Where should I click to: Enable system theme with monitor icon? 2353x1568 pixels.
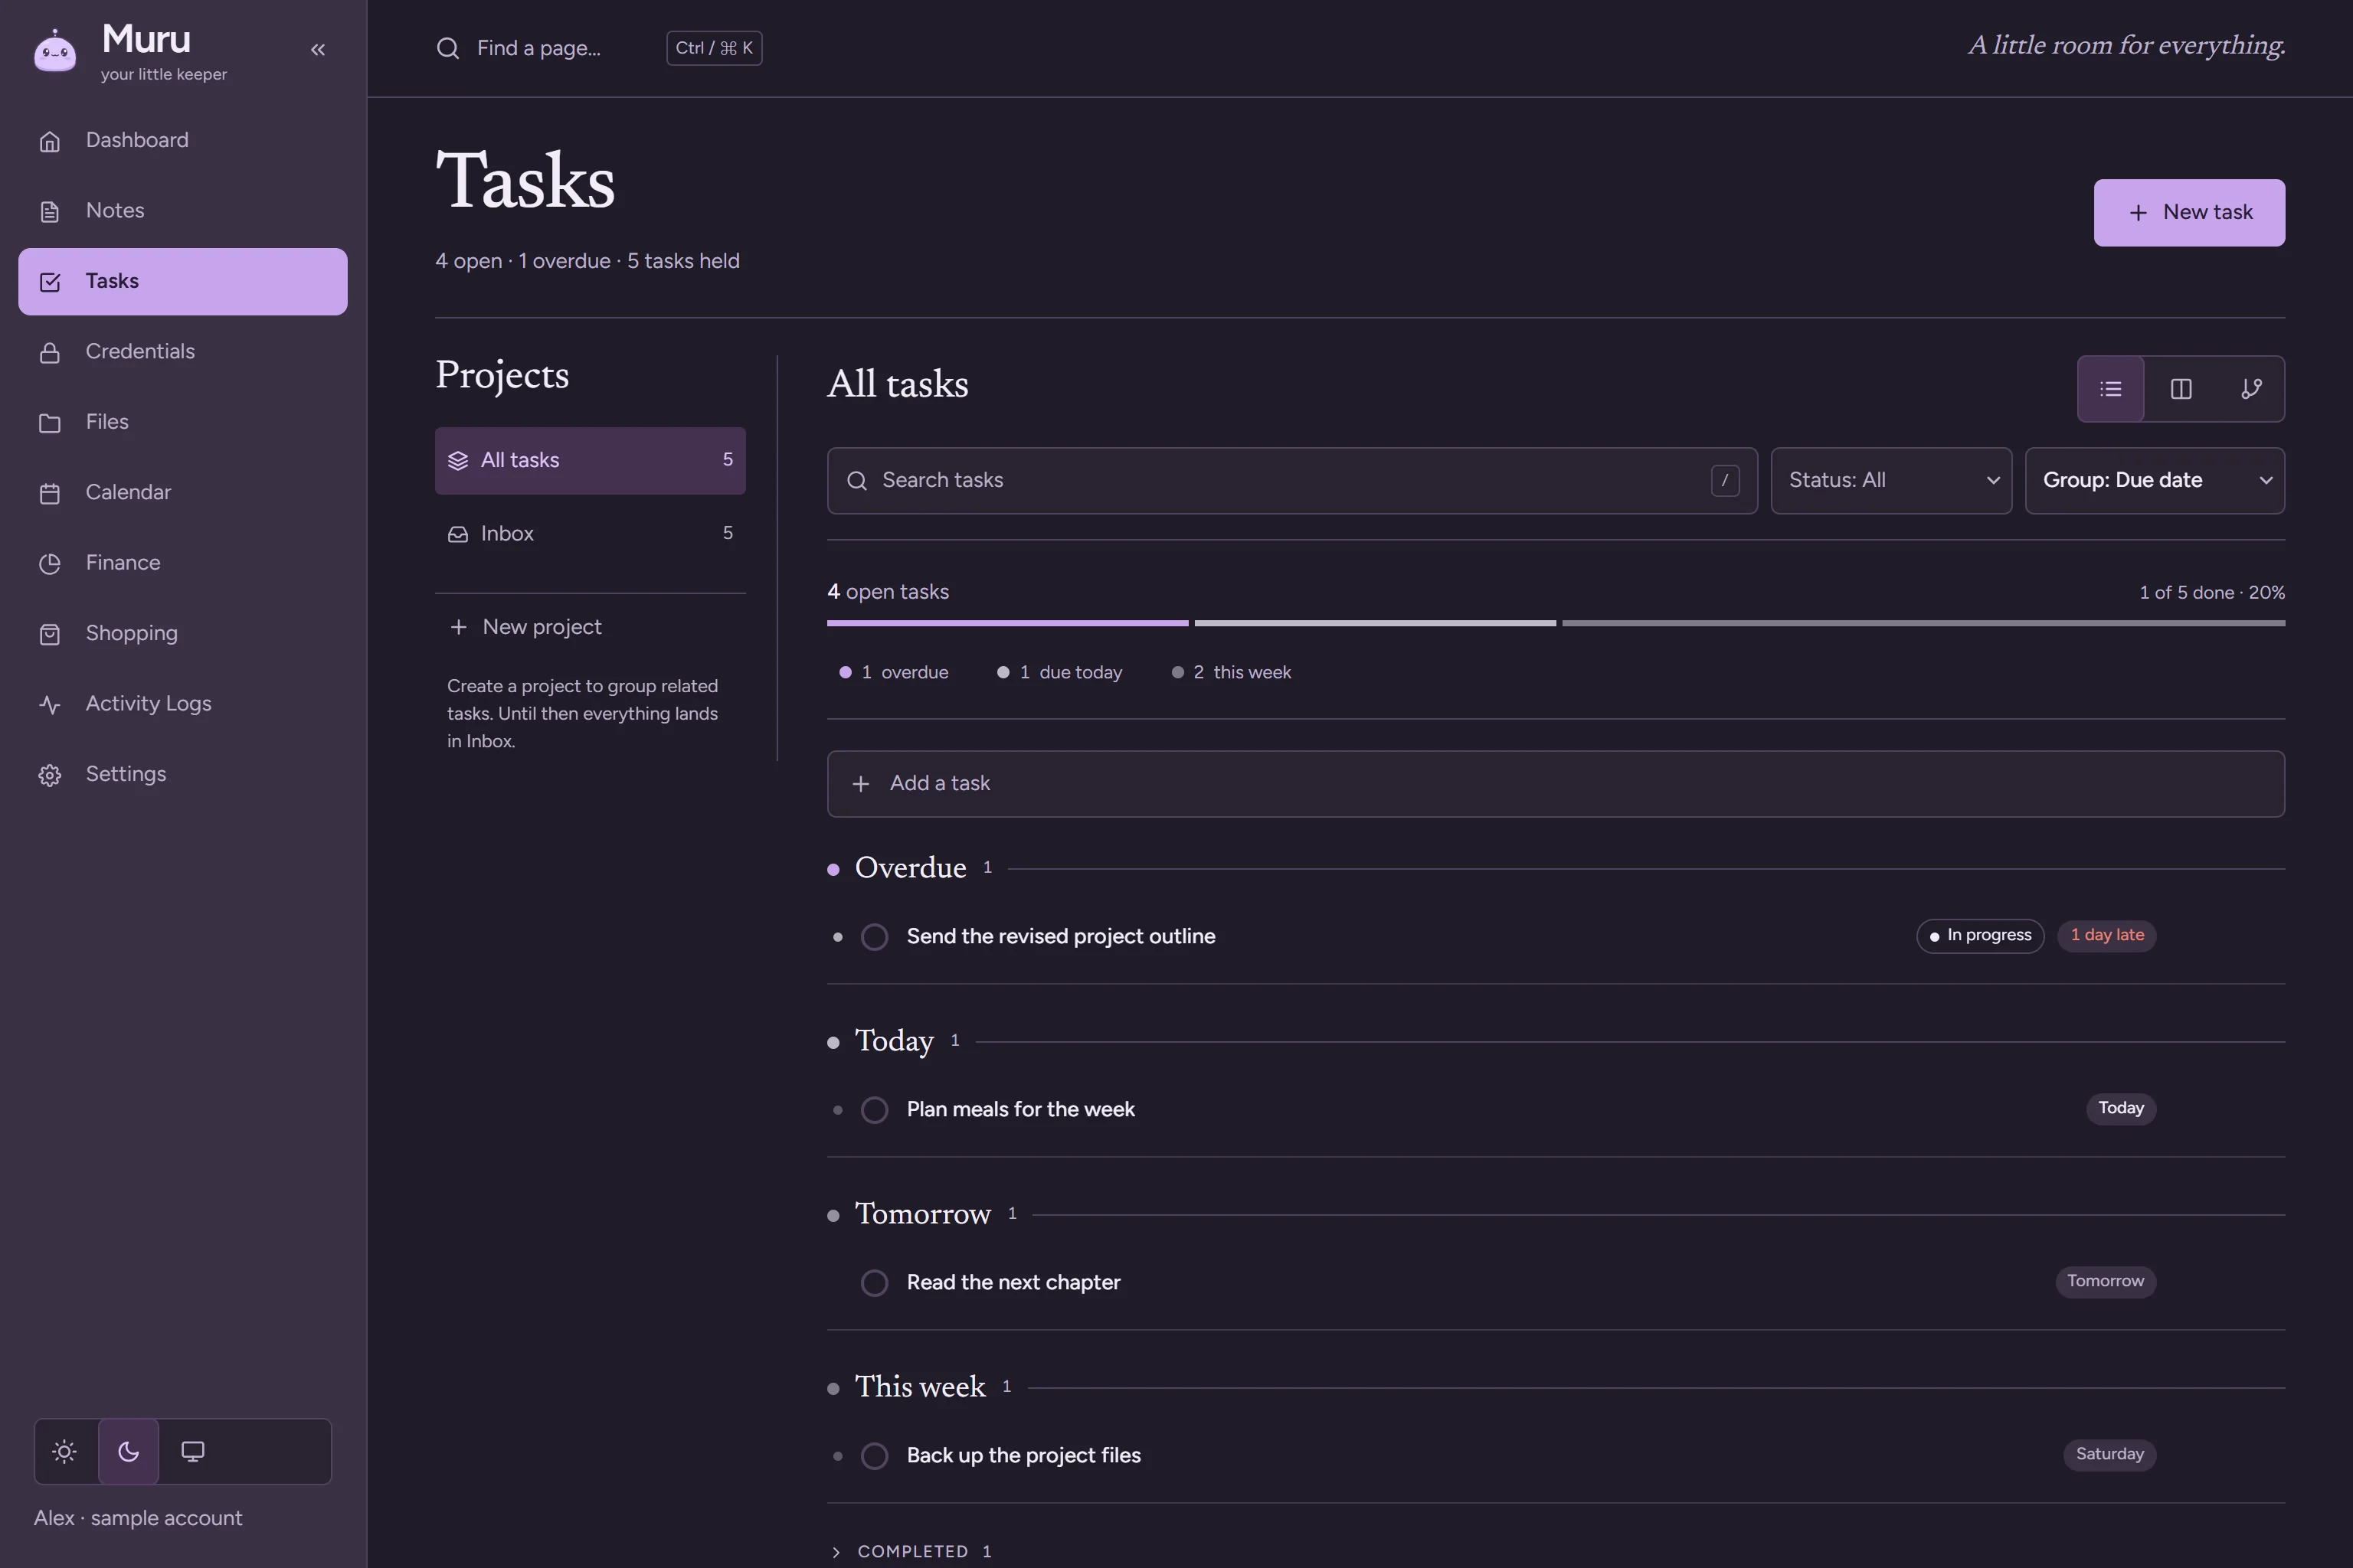click(x=192, y=1451)
